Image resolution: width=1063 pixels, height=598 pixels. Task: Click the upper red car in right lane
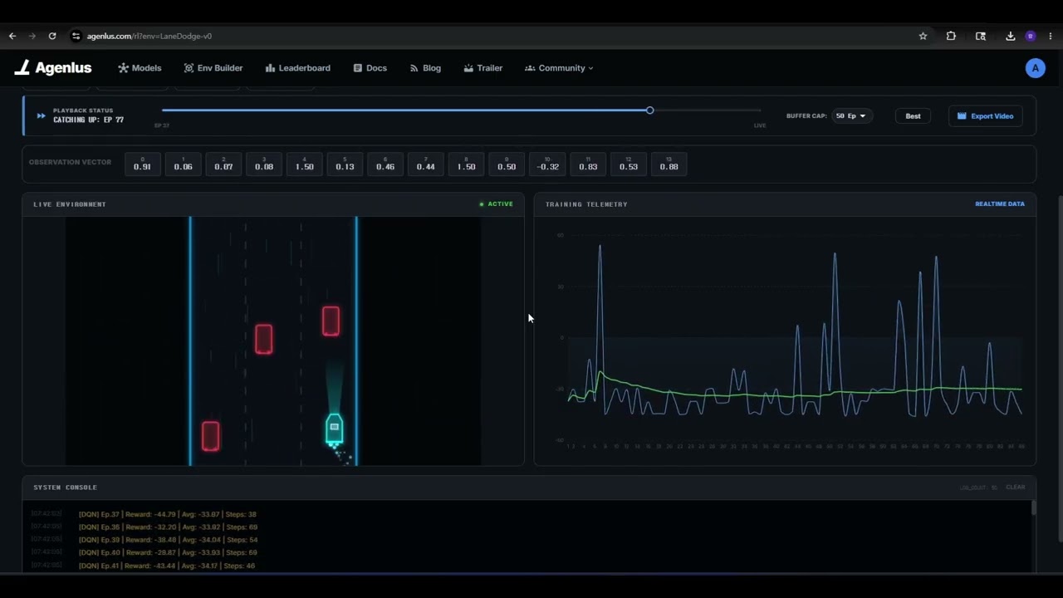coord(331,321)
